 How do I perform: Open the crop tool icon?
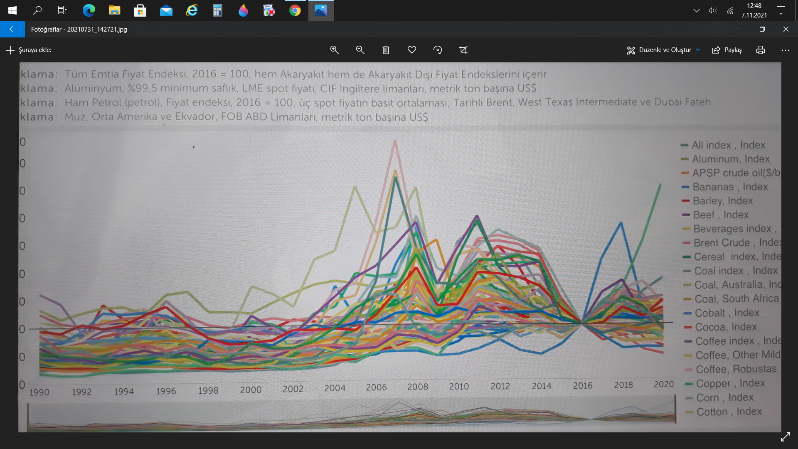[463, 50]
